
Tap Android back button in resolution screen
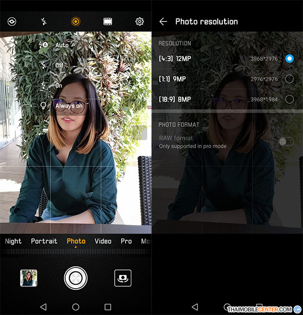[195, 307]
